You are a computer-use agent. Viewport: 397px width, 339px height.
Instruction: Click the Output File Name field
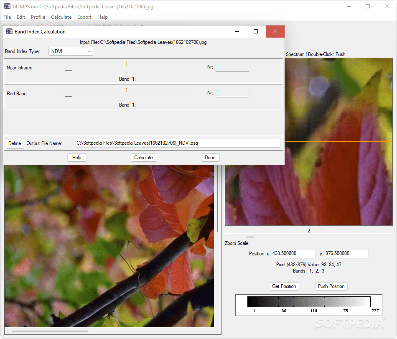(178, 143)
